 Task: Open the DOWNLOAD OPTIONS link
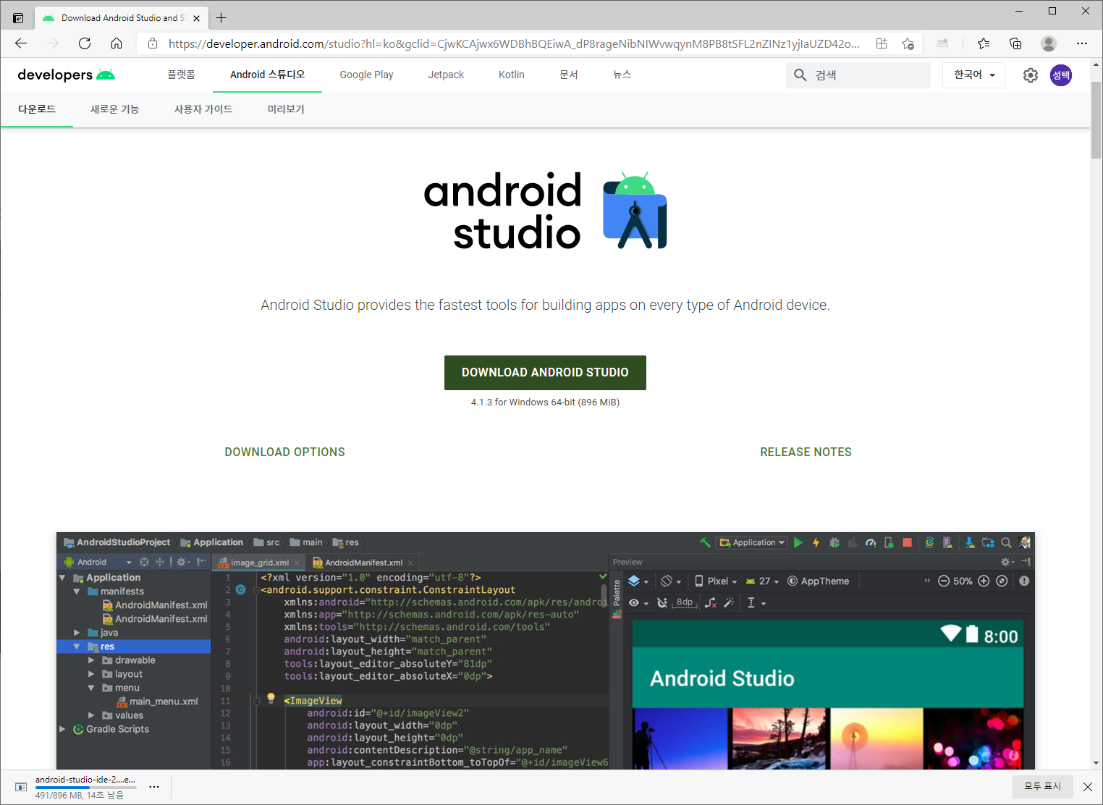pos(284,452)
